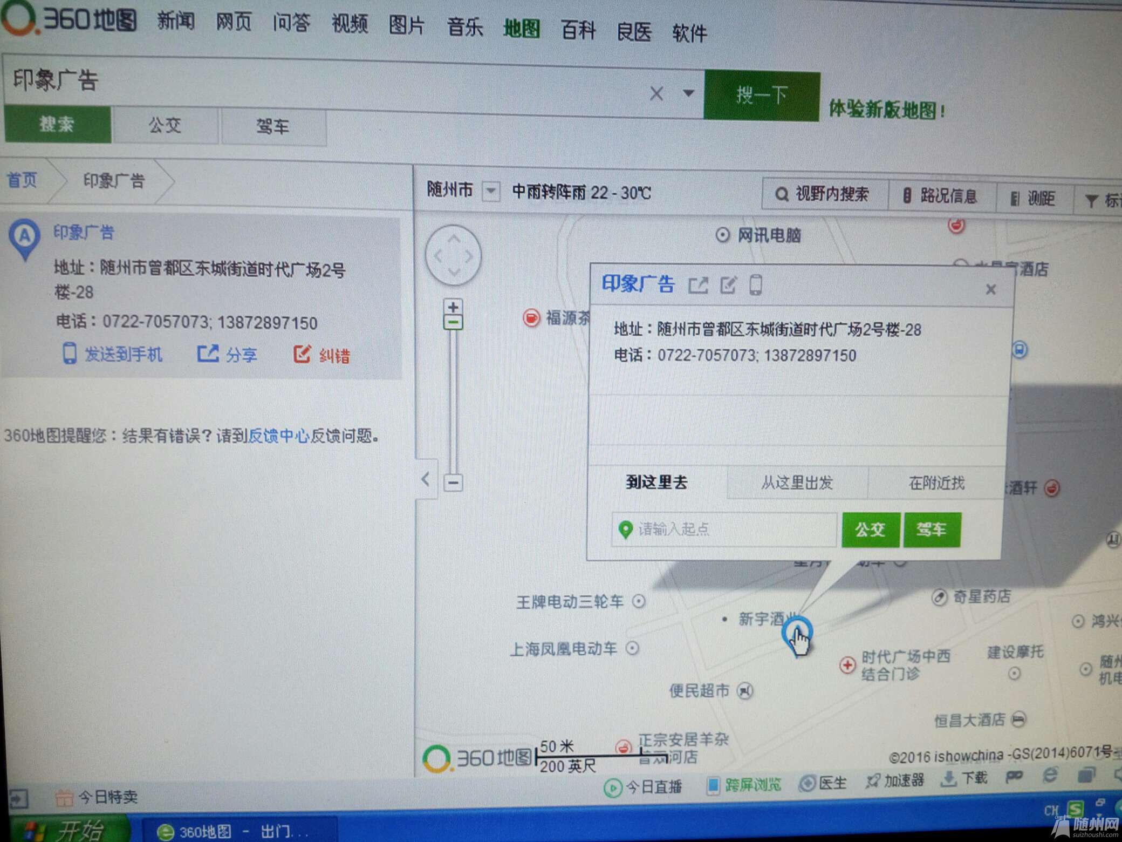Open the 反馈中心 link
This screenshot has width=1122, height=842.
tap(278, 435)
